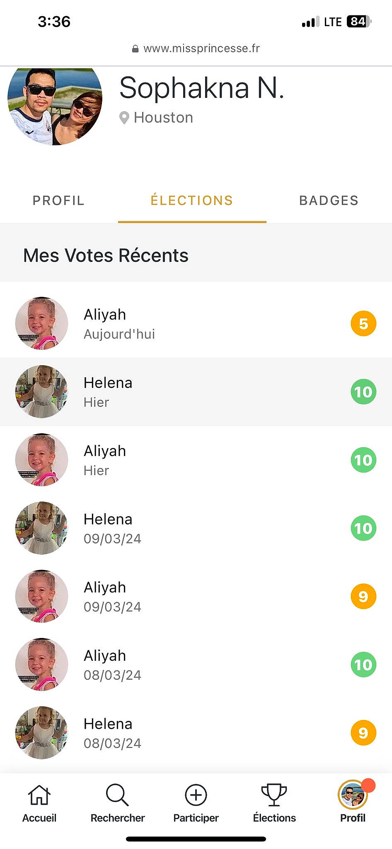
Task: Tap the Accueil home icon
Action: click(39, 795)
